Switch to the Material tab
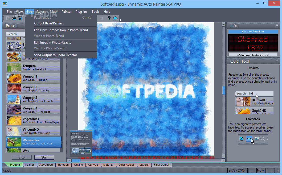The height and width of the screenshot is (175, 282). pyautogui.click(x=108, y=165)
